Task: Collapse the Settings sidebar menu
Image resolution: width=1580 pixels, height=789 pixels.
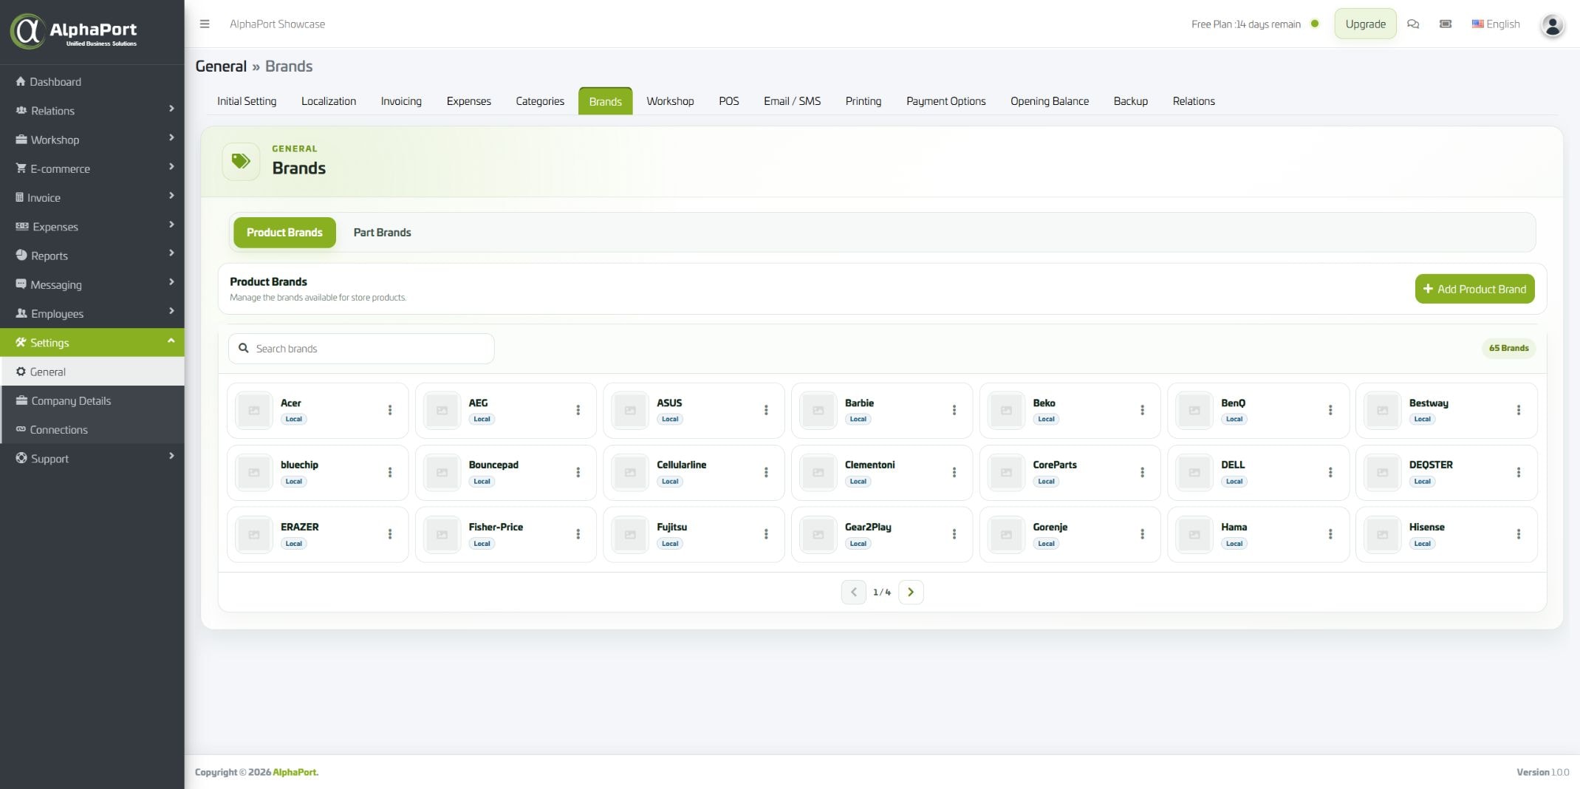Action: pos(92,343)
